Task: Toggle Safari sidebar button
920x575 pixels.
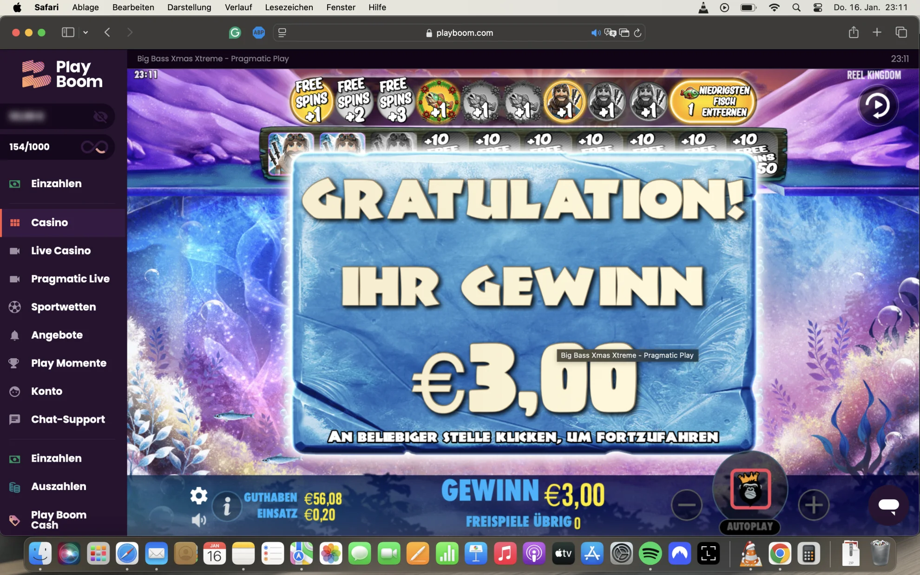Action: (68, 33)
